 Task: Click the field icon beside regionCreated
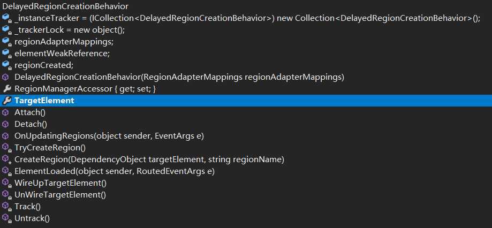click(6, 65)
